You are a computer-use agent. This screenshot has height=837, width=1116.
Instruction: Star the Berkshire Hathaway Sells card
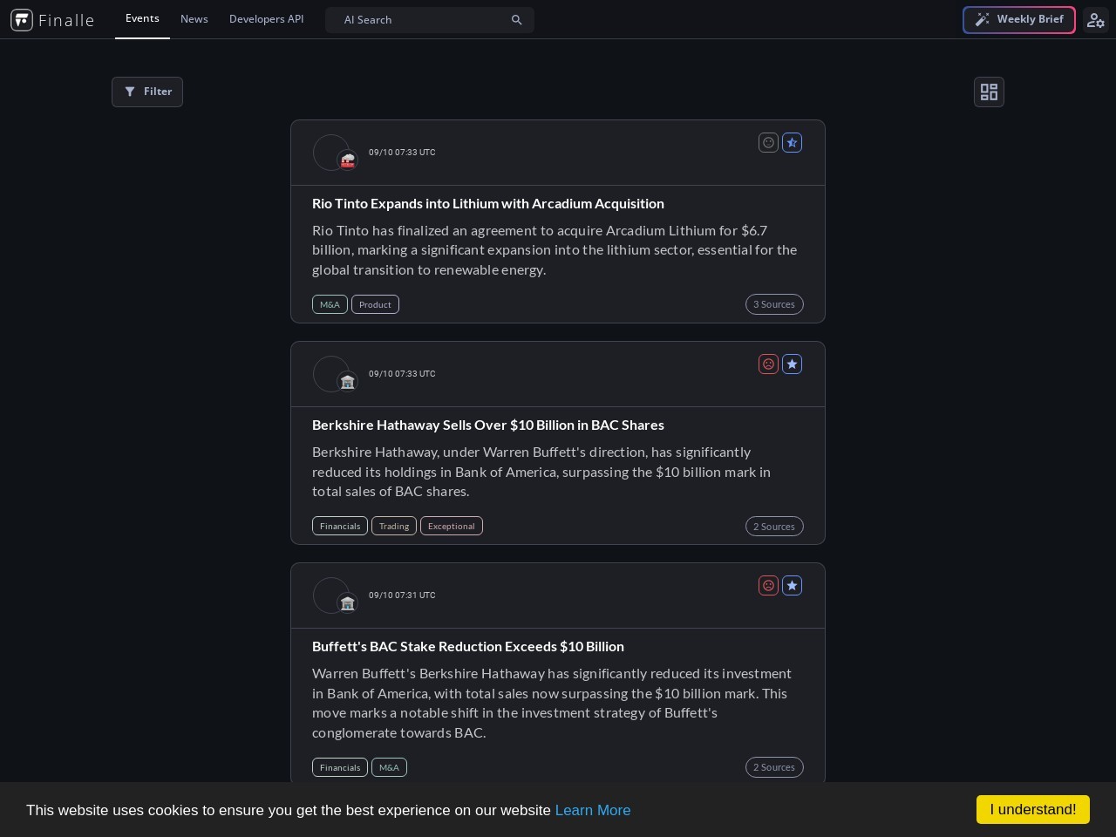tap(792, 364)
